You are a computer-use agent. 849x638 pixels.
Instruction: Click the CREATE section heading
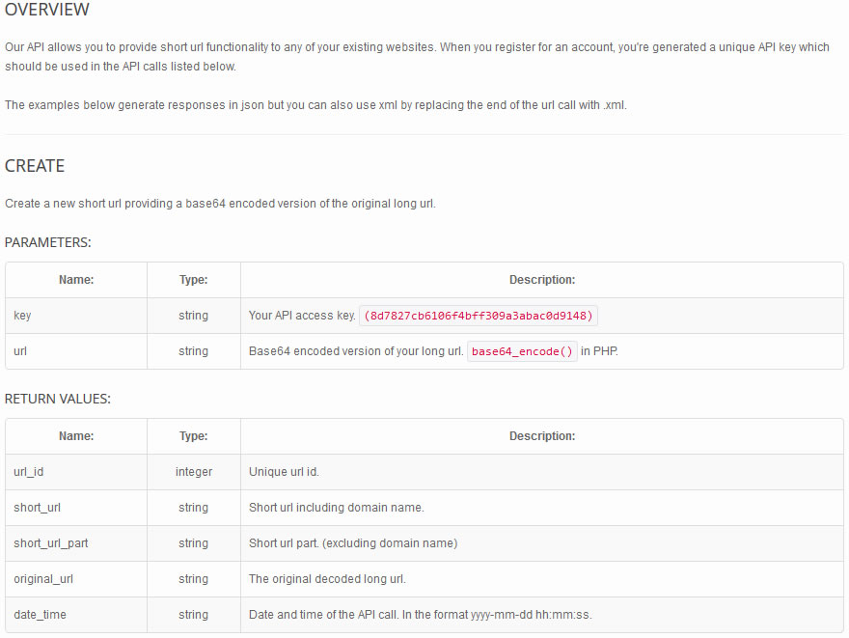35,166
